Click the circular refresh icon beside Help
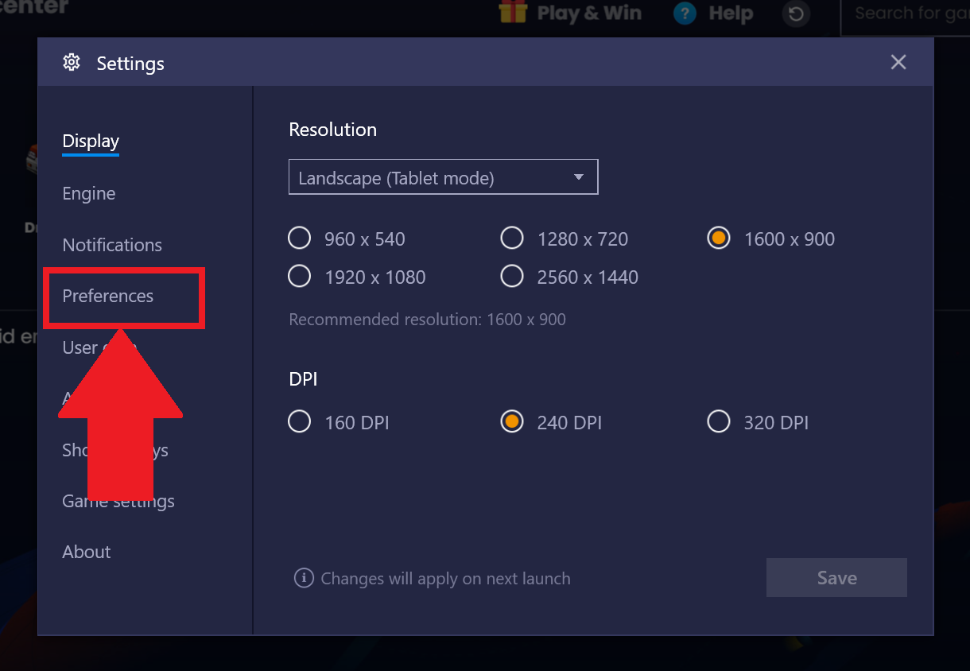This screenshot has height=671, width=970. [796, 14]
